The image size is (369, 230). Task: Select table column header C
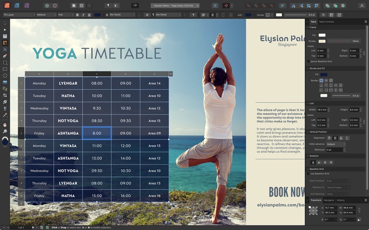click(97, 74)
